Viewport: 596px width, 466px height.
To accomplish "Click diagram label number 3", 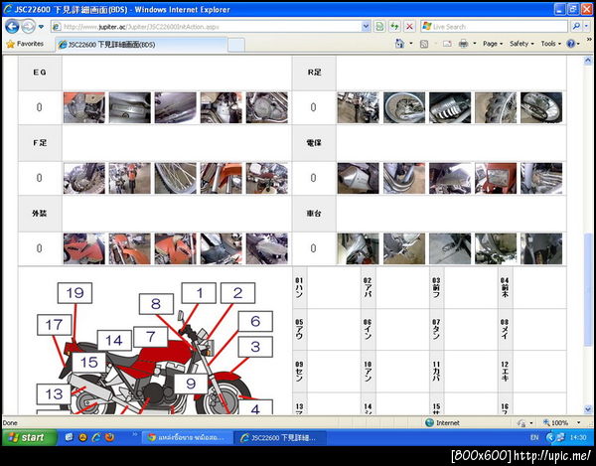I will tap(255, 346).
